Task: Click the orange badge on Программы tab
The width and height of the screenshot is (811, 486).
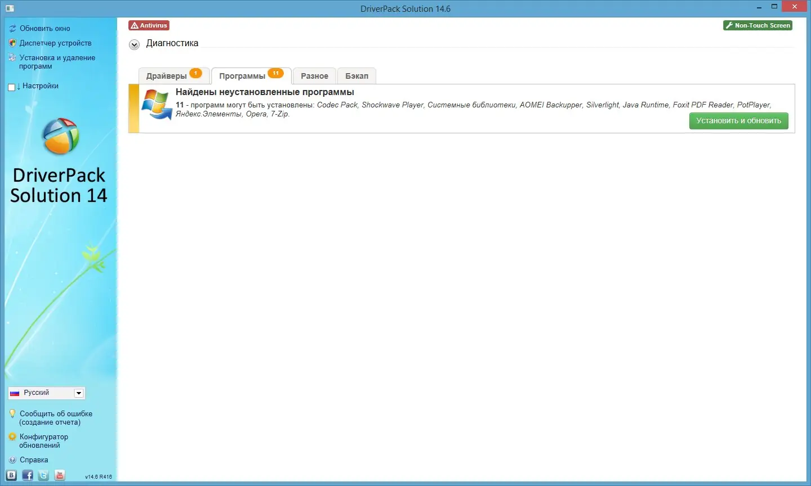Action: tap(275, 73)
